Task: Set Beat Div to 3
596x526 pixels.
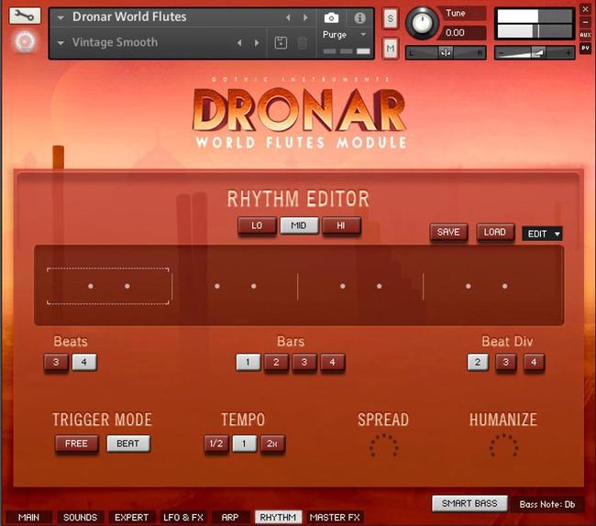Action: click(x=506, y=362)
